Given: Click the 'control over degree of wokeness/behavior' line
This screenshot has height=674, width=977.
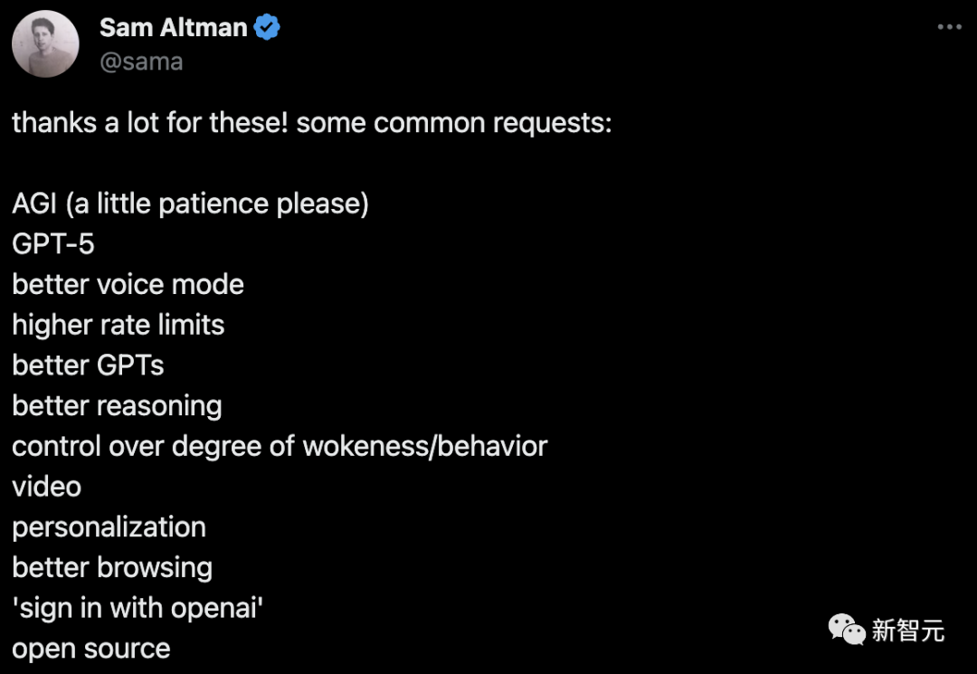Looking at the screenshot, I should 280,446.
